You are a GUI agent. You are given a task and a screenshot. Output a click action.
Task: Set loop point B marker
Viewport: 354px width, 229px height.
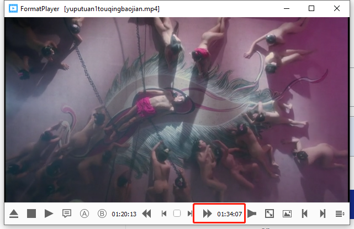point(102,214)
